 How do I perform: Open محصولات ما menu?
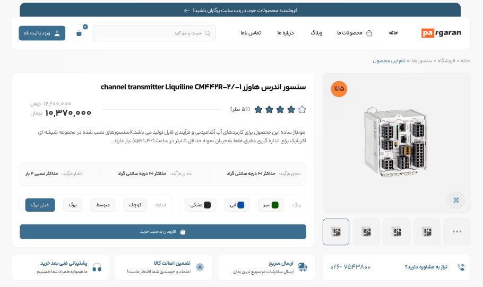coord(350,33)
